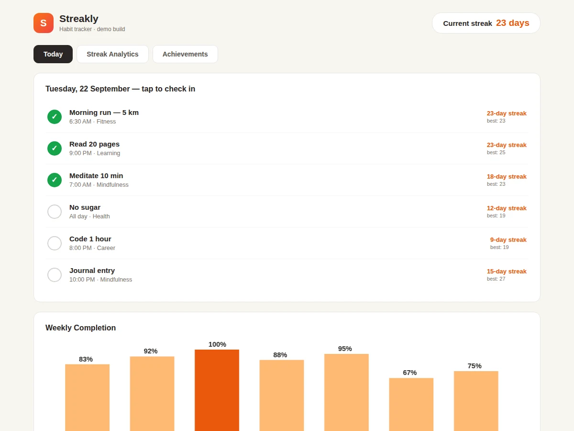574x431 pixels.
Task: Click the Streakly orange S logo
Action: 44,23
